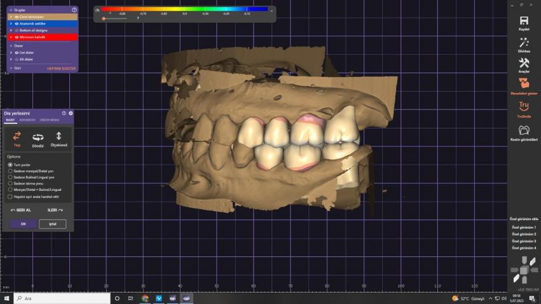Screen dimensions: 541x304
Task: Switch to the ADVANCED tab
Action: pyautogui.click(x=27, y=120)
